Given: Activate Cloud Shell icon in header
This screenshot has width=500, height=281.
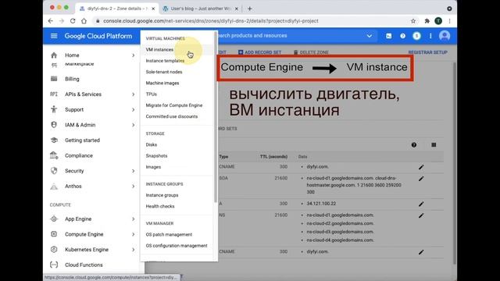Looking at the screenshot, I should click(x=389, y=36).
